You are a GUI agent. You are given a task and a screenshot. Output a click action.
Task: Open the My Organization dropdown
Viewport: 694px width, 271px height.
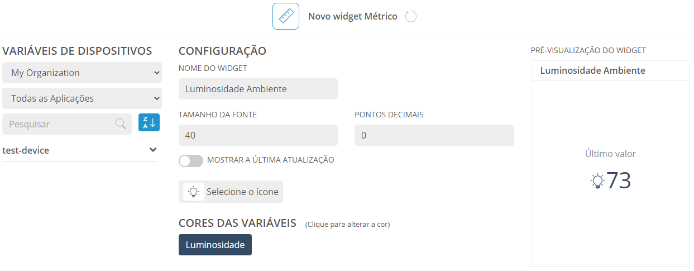click(x=82, y=73)
